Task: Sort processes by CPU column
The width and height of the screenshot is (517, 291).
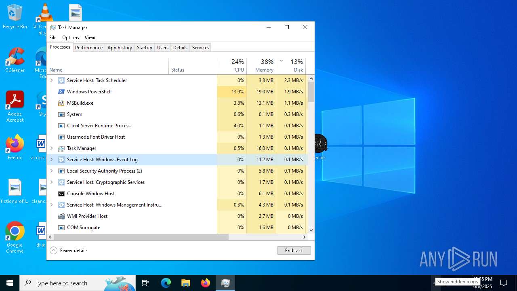Action: [x=232, y=66]
